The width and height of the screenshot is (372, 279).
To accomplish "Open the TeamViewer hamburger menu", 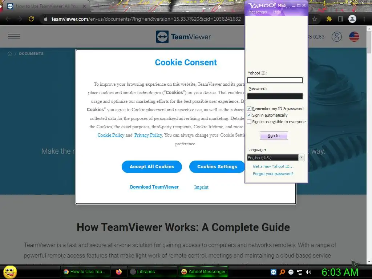I will [x=14, y=36].
